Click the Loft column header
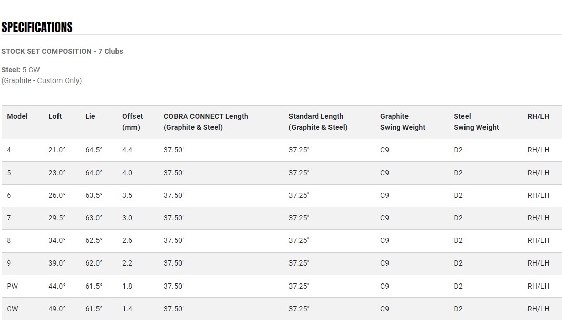This screenshot has width=562, height=325. pos(55,116)
